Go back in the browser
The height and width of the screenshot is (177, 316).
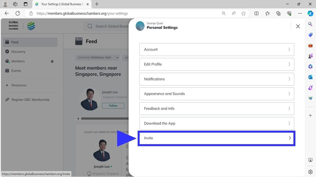[x=7, y=13]
